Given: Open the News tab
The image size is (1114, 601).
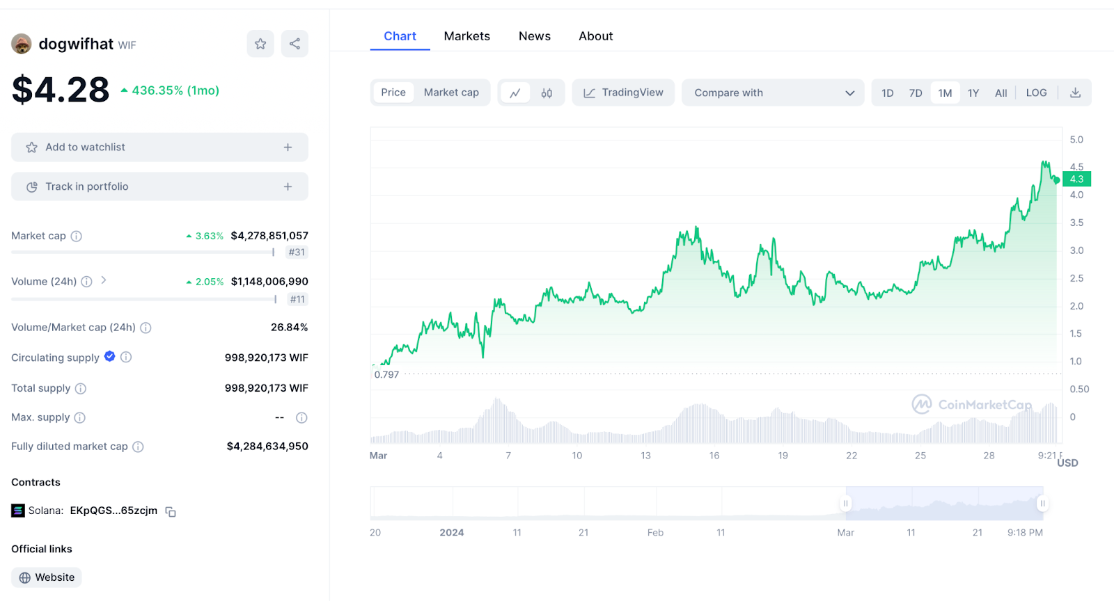Looking at the screenshot, I should tap(535, 36).
